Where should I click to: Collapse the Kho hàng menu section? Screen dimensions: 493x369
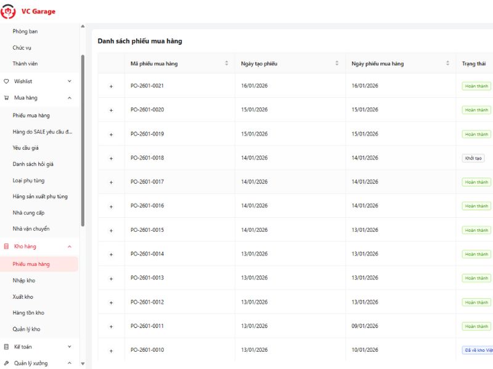pyautogui.click(x=69, y=247)
